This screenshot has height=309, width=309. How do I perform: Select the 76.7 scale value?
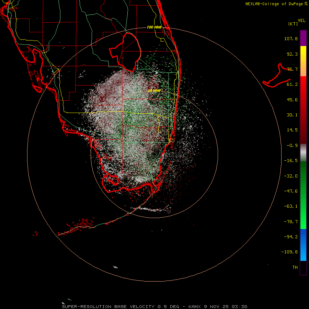point(292,69)
